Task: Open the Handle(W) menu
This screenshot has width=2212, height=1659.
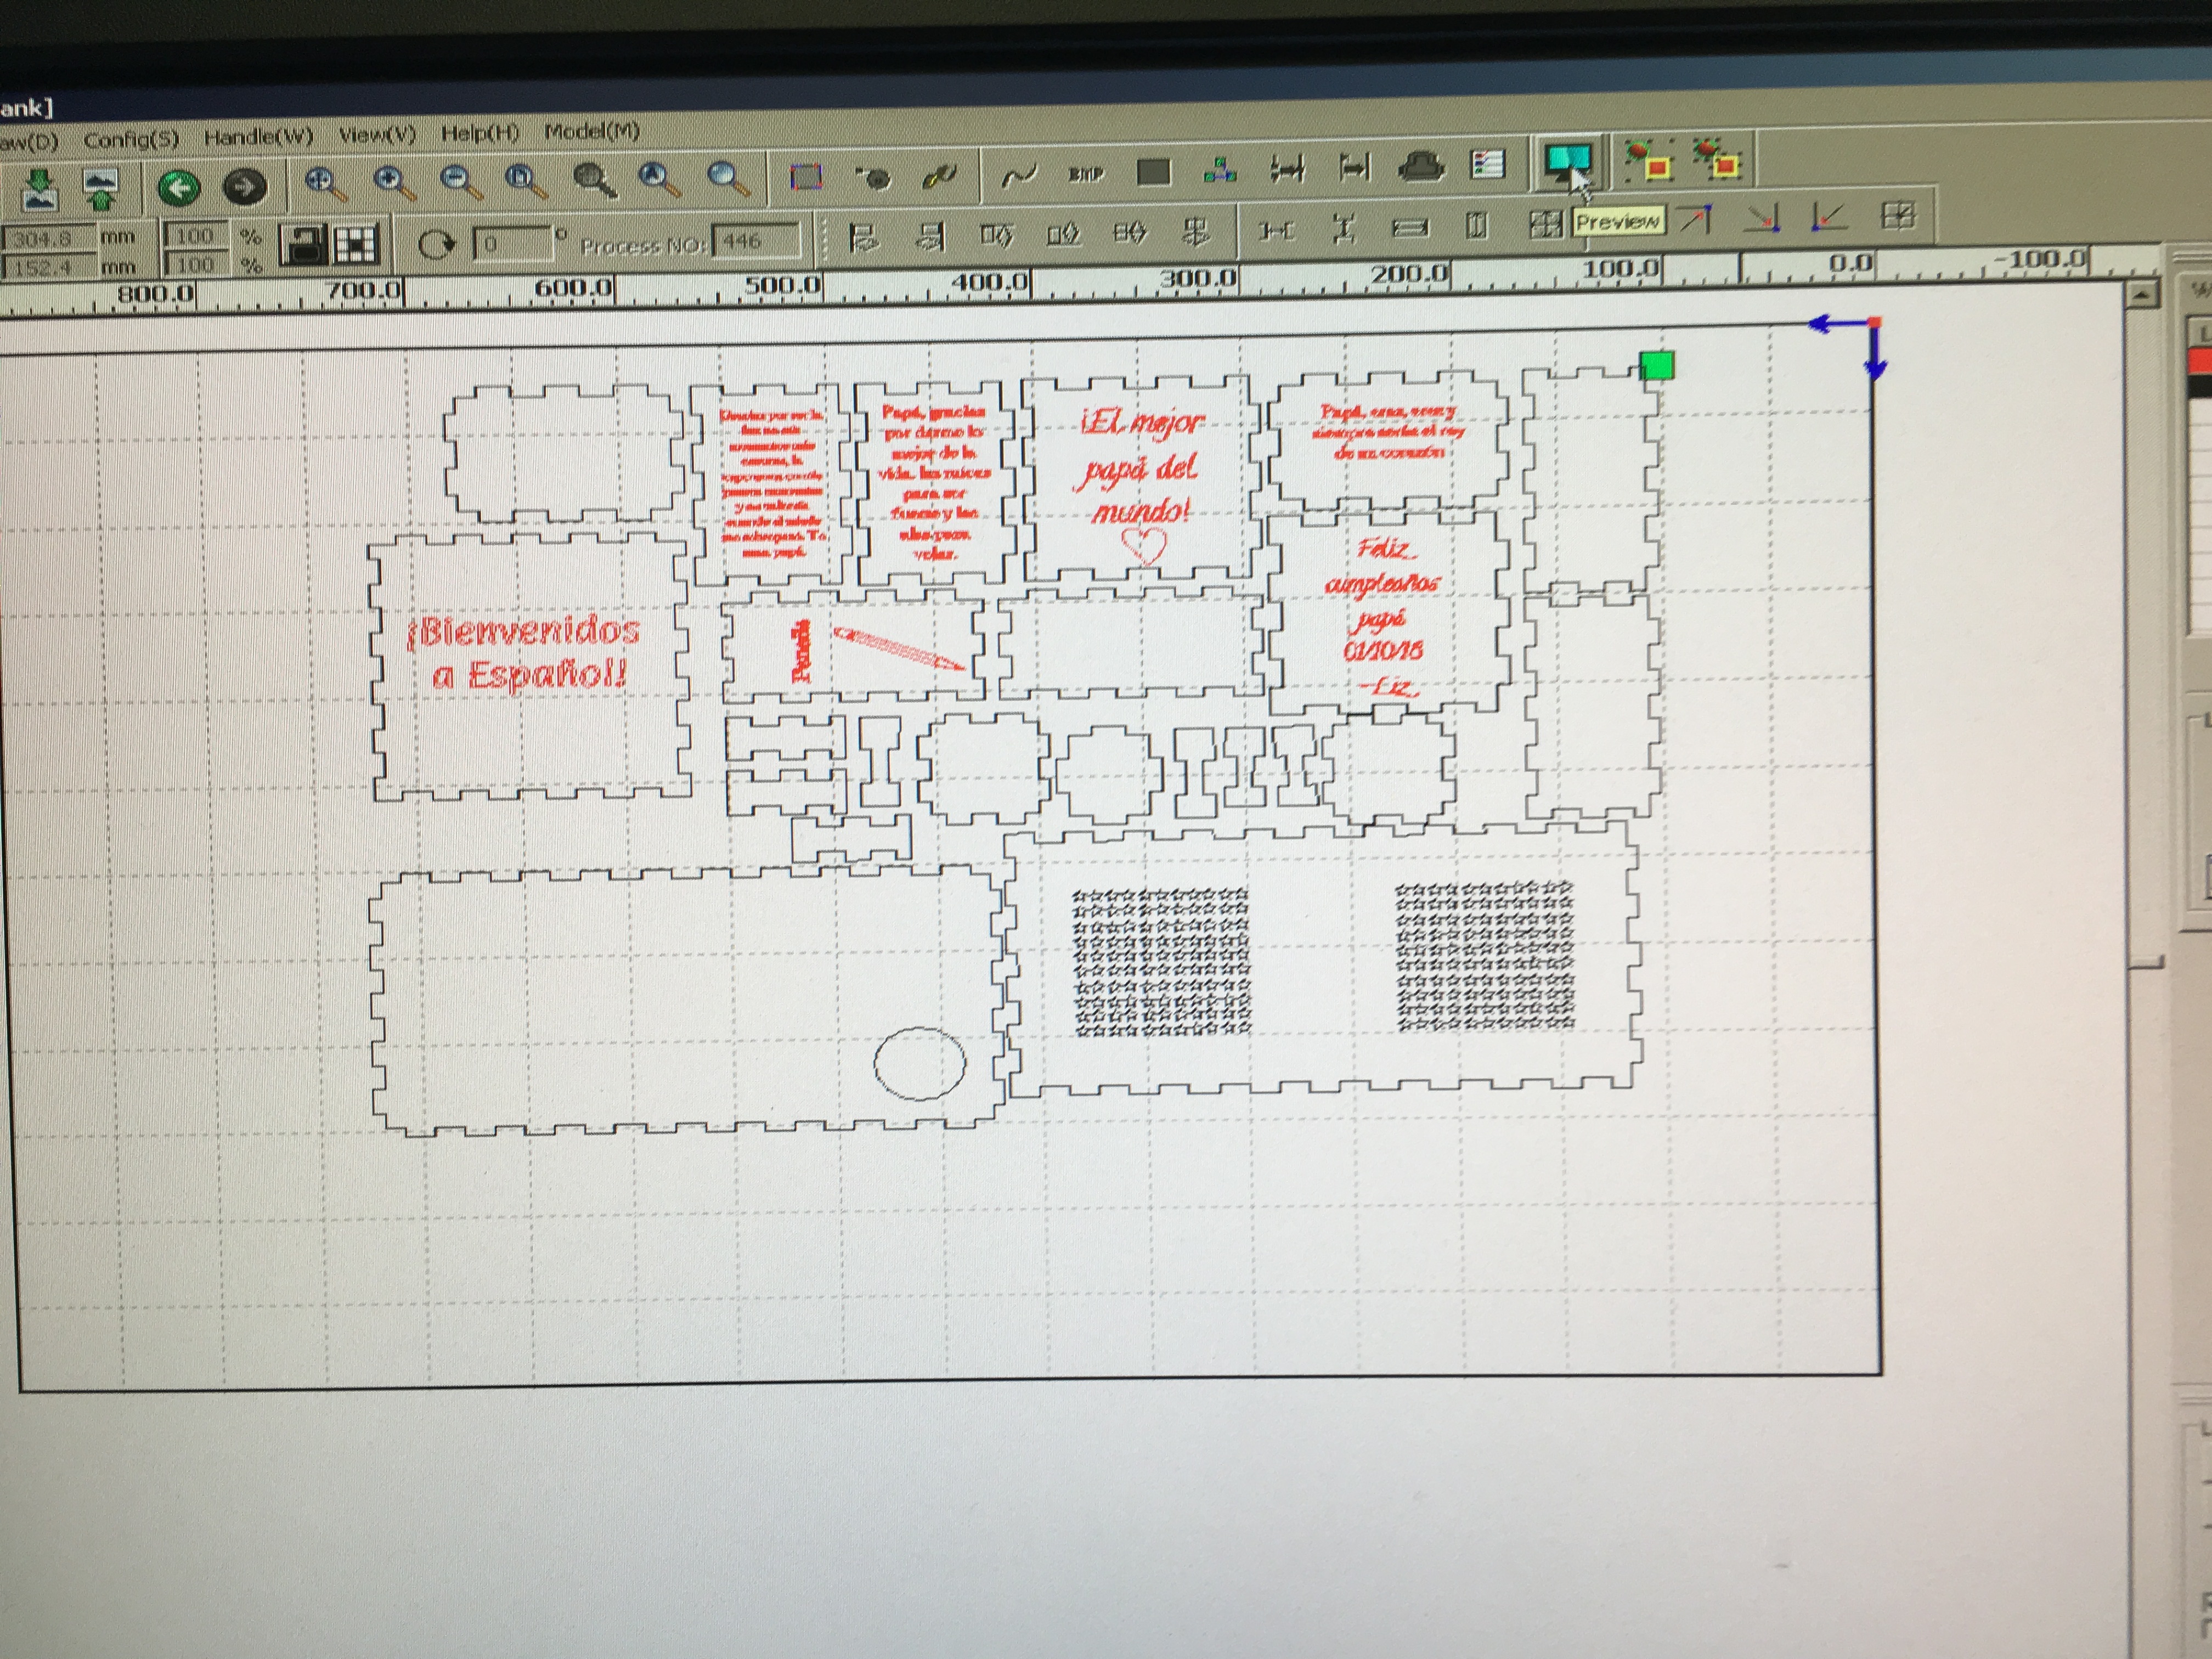Action: [258, 136]
